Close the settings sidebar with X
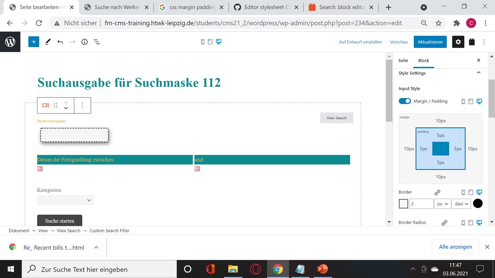 (x=478, y=61)
